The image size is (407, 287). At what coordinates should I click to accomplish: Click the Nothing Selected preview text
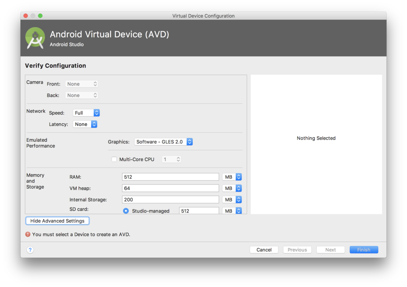coord(316,138)
